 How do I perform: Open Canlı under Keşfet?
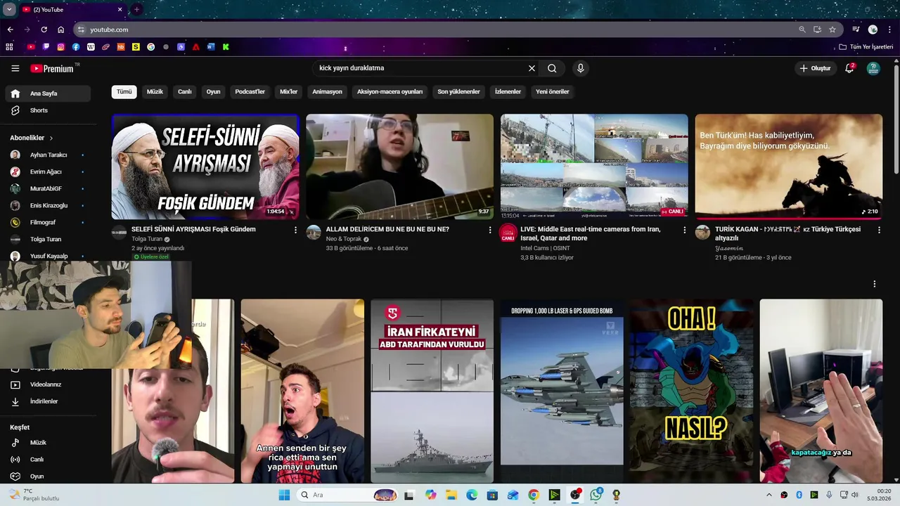pyautogui.click(x=48, y=460)
